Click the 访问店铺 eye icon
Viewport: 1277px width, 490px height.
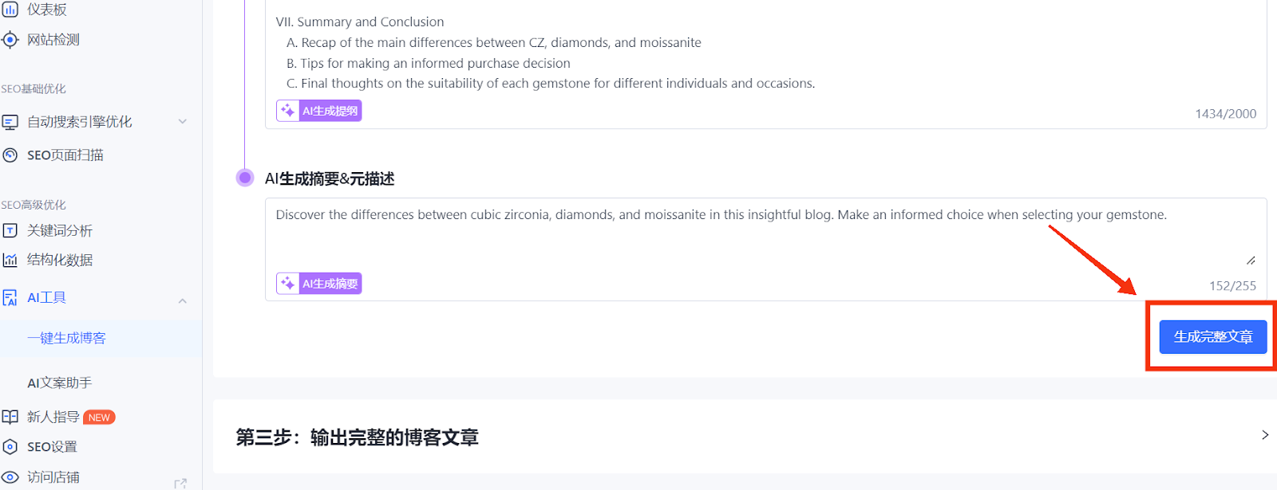point(10,477)
